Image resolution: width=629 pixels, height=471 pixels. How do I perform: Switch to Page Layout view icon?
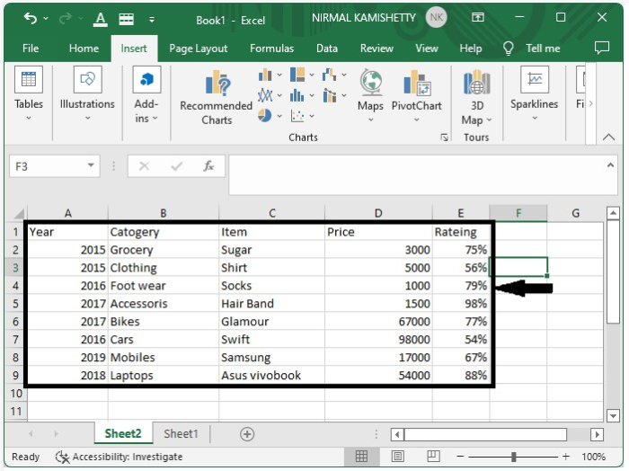(x=397, y=456)
